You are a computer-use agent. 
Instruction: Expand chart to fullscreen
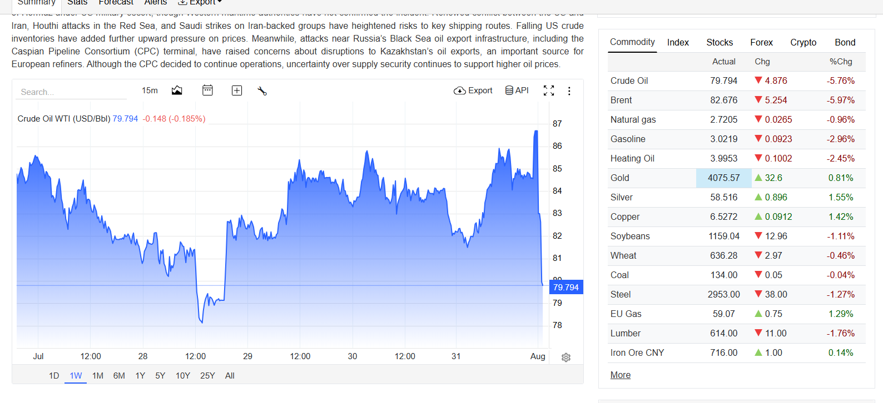(x=549, y=90)
